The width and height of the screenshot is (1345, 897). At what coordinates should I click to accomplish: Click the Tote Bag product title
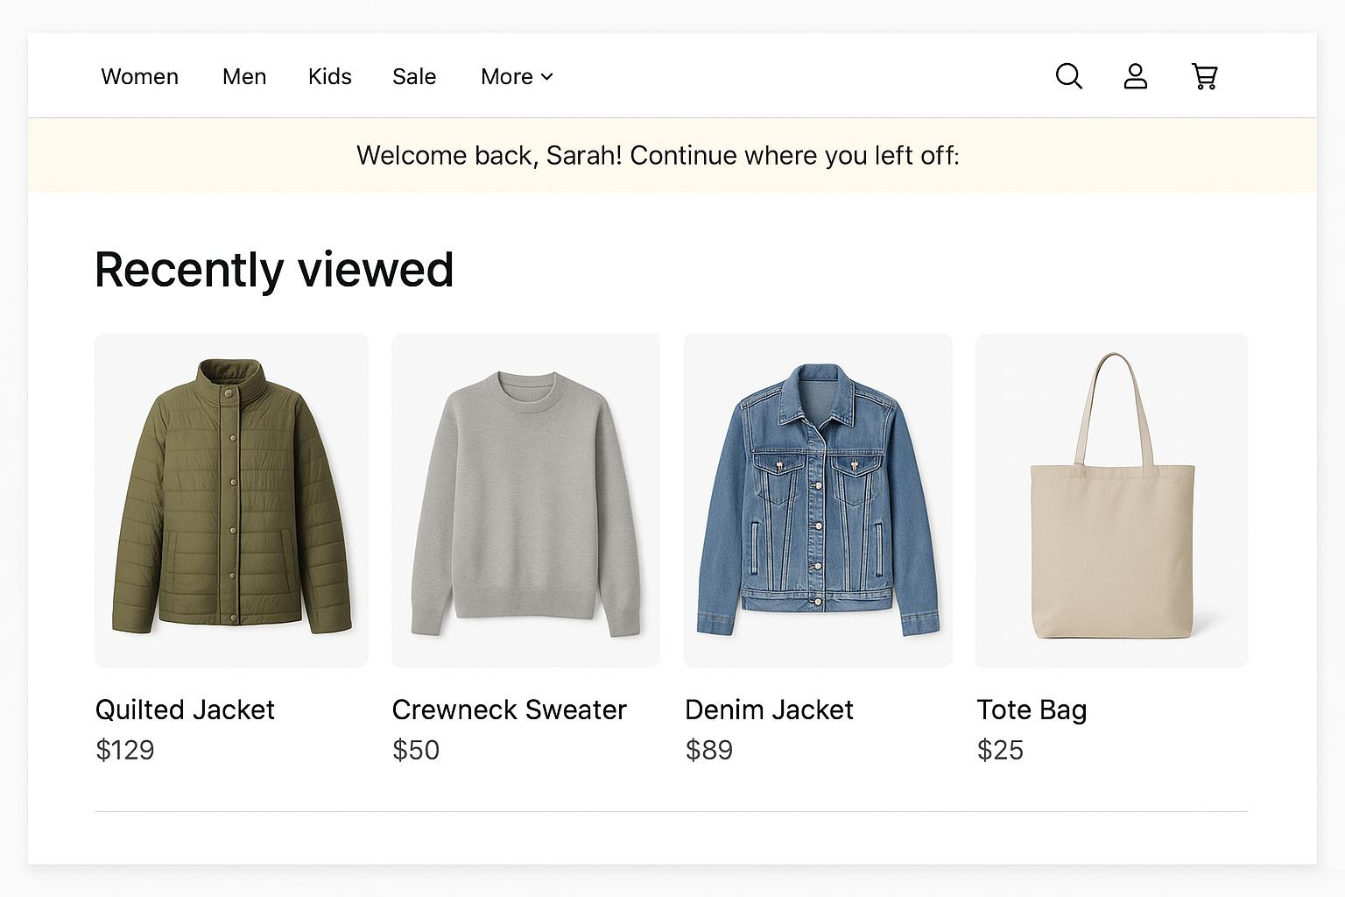(1032, 710)
